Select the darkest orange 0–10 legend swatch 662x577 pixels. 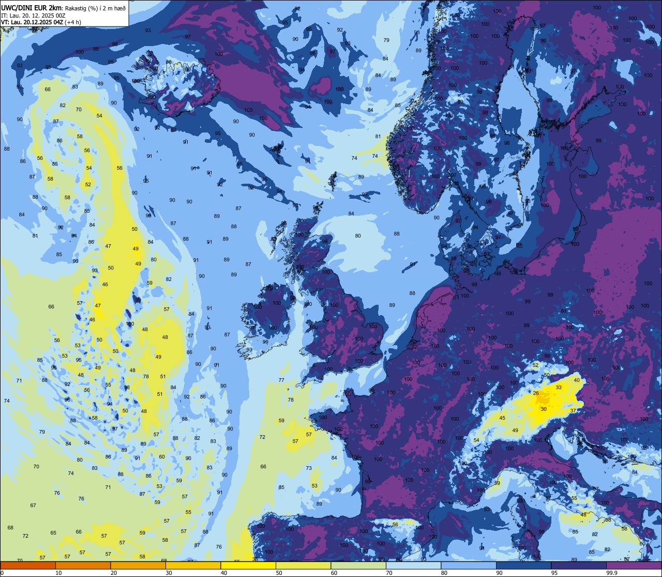pos(28,565)
